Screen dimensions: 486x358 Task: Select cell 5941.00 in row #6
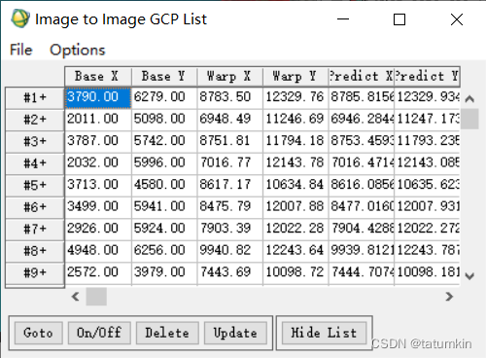(164, 207)
